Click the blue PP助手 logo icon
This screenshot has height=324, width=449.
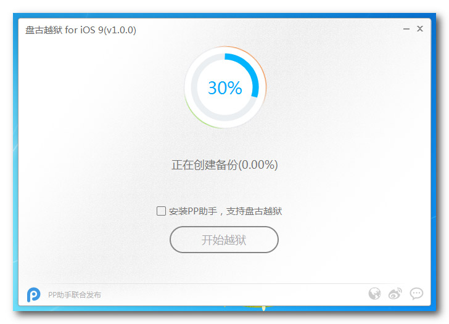click(33, 294)
